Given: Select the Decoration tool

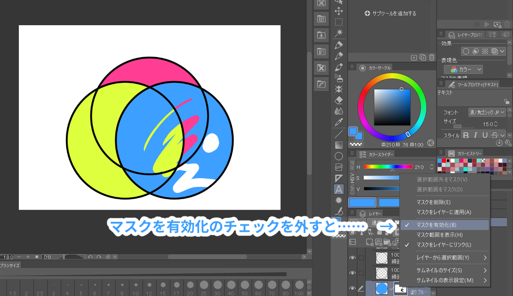Looking at the screenshot, I should click(339, 89).
